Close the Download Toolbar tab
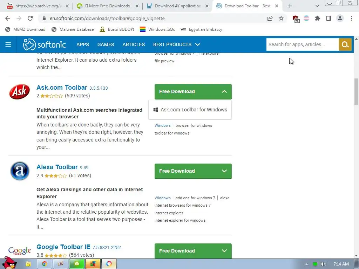The height and width of the screenshot is (269, 359). 277,6
